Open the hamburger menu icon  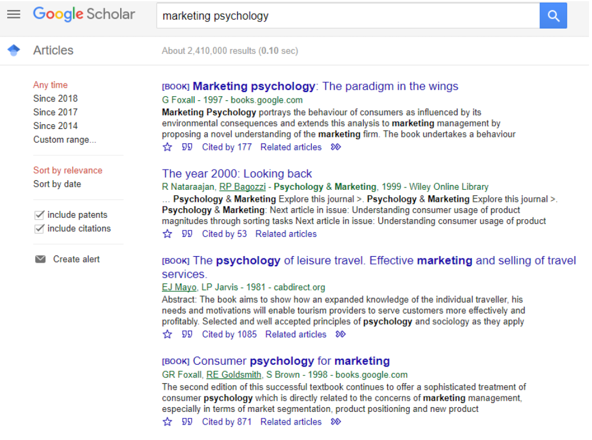coord(14,14)
